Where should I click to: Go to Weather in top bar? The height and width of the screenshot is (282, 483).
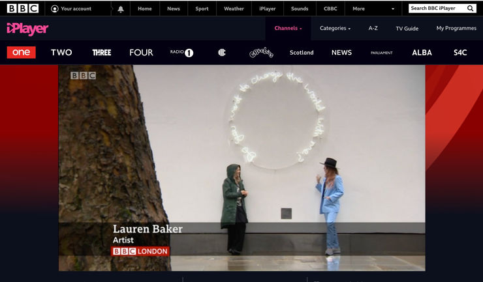click(234, 8)
